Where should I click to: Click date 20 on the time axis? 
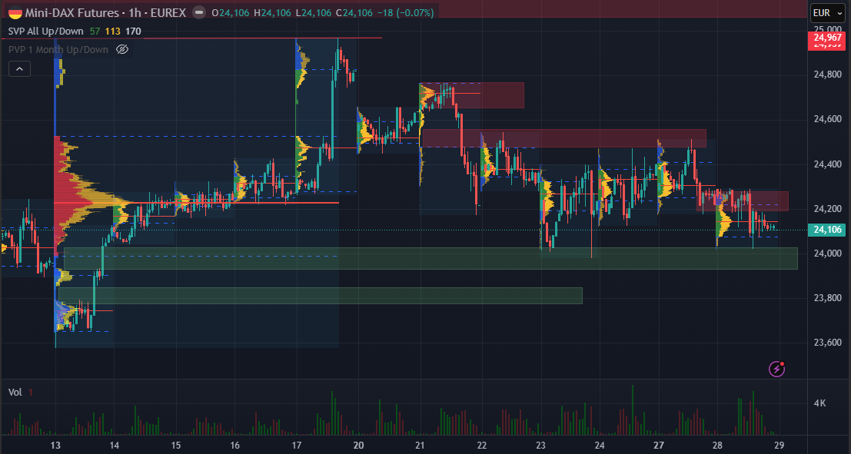tap(358, 445)
